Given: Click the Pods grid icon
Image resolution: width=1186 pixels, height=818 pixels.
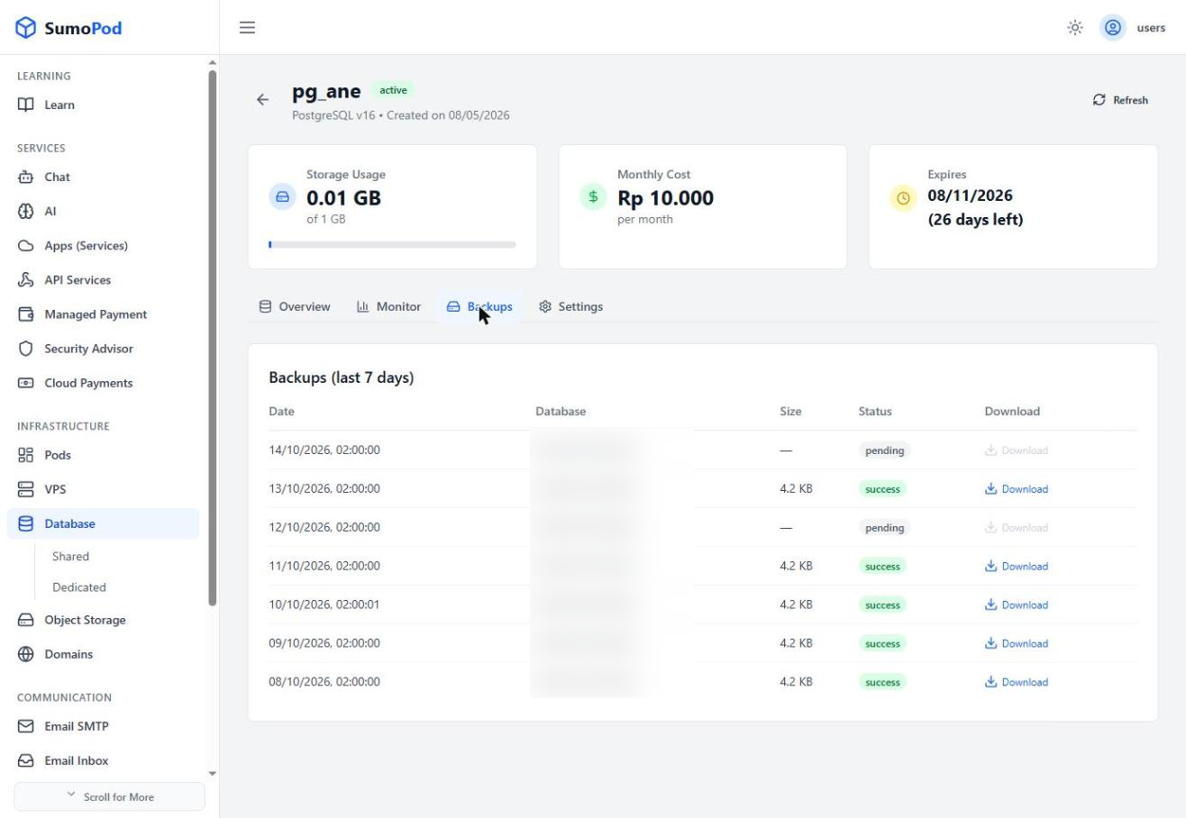Looking at the screenshot, I should coord(26,455).
